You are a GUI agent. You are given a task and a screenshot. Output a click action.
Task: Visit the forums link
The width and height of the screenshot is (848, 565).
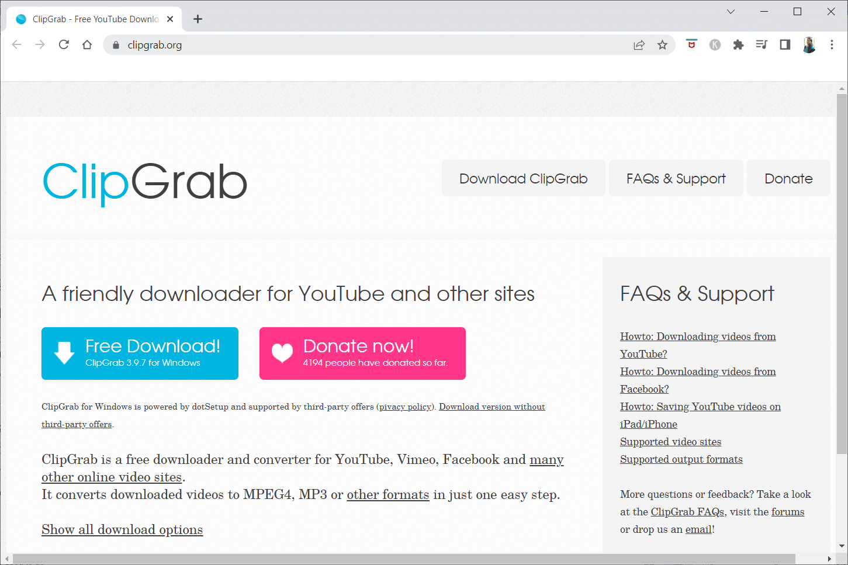pos(788,512)
